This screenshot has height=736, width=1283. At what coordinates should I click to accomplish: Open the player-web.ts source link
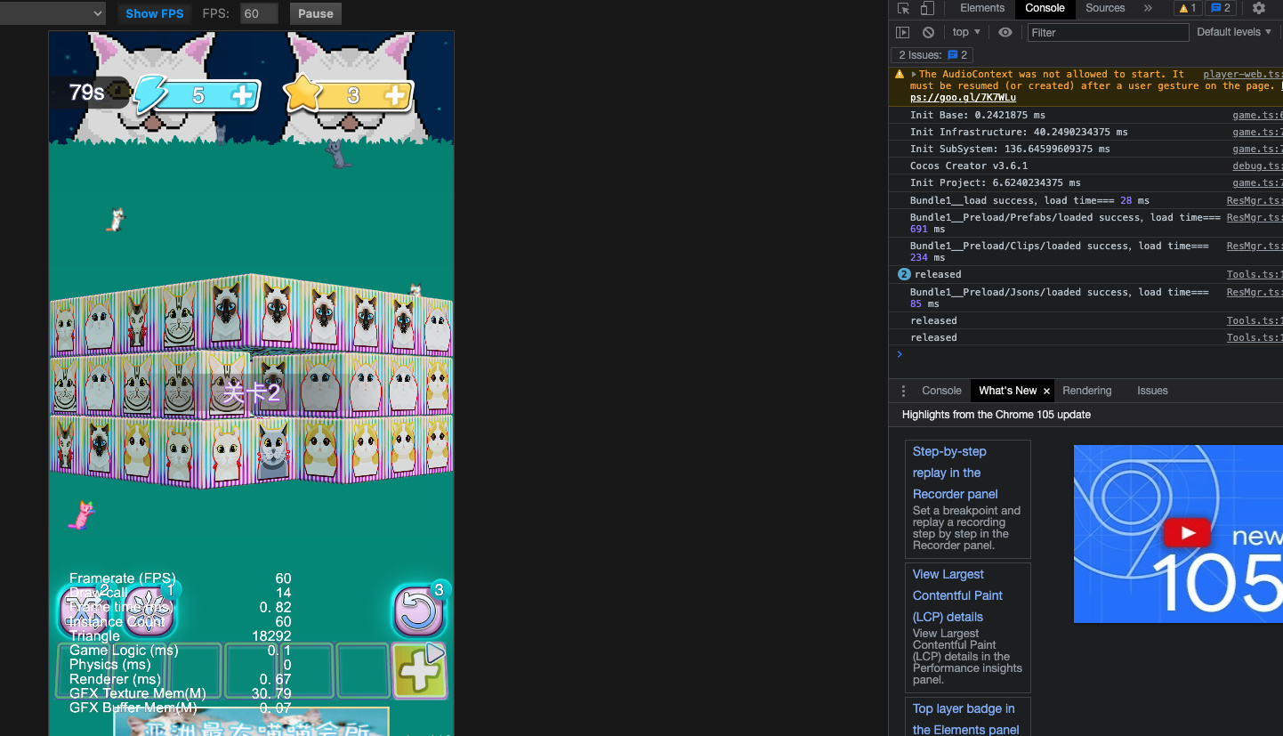point(1242,75)
